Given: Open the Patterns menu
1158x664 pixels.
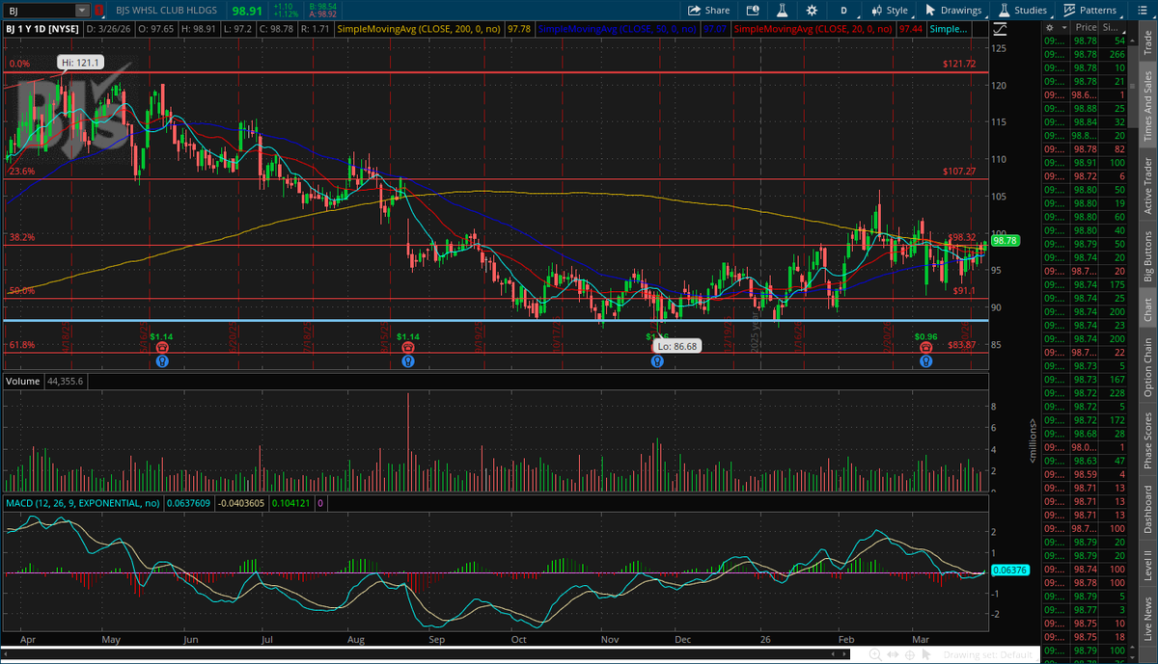Looking at the screenshot, I should pyautogui.click(x=1089, y=10).
